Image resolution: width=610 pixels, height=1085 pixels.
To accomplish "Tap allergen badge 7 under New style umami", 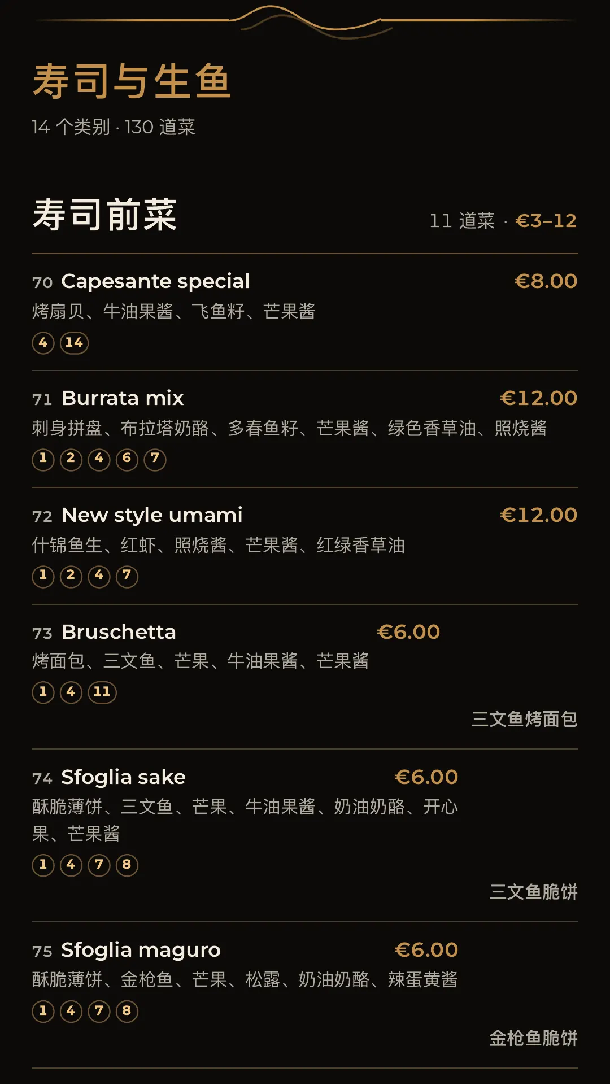I will pyautogui.click(x=127, y=576).
